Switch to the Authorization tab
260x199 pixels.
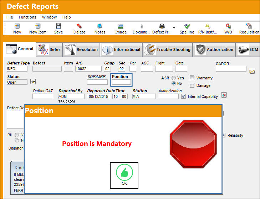coord(214,49)
